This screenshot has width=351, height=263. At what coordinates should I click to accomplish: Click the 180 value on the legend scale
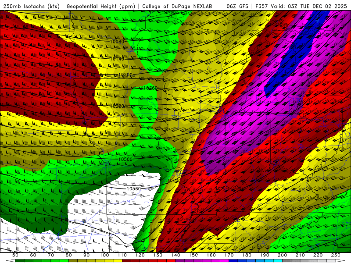pyautogui.click(x=247, y=255)
